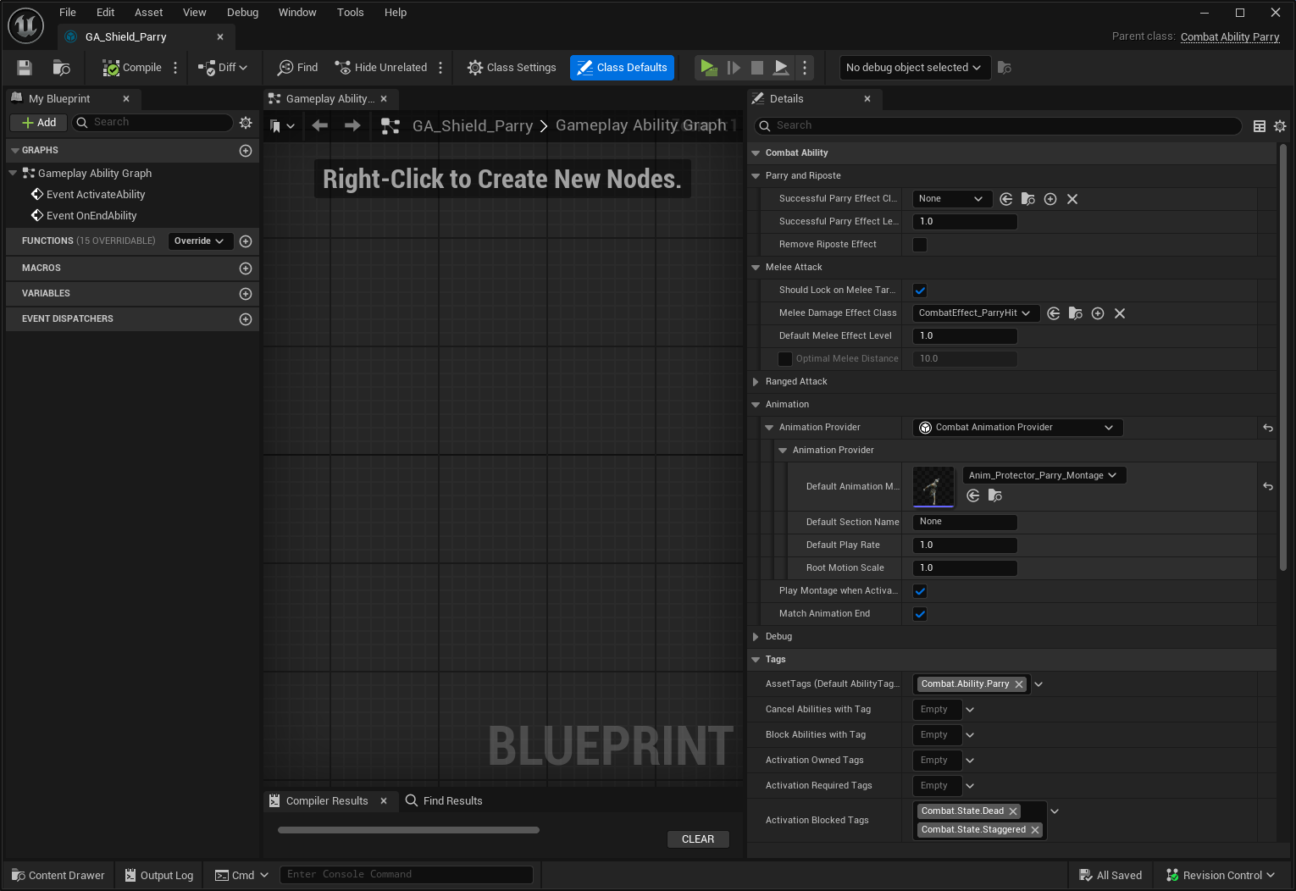Click the CLEAR button in Compiler Results
This screenshot has height=891, width=1296.
697,839
